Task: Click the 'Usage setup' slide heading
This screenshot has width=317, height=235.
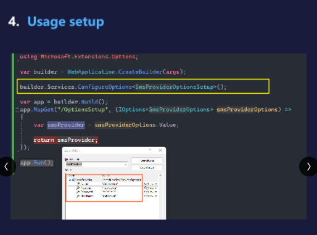Action: tap(65, 22)
